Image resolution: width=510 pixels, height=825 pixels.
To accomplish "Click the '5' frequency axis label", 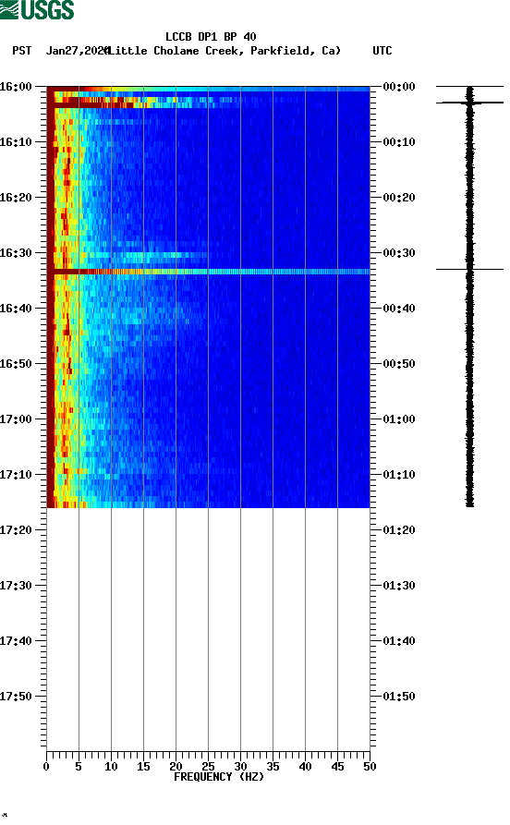I will coord(79,767).
